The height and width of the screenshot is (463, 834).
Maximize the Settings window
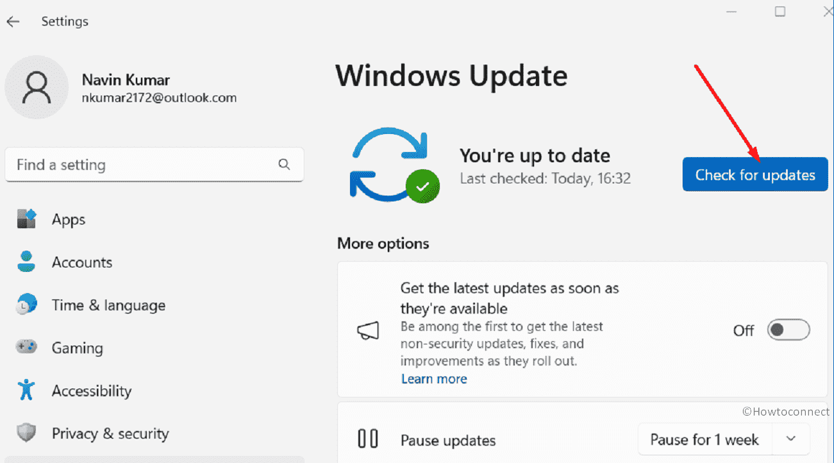(x=780, y=11)
